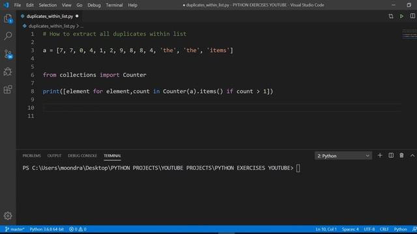Viewport: 417px width, 234px height.
Task: Open the Edit menu
Action: (x=30, y=5)
